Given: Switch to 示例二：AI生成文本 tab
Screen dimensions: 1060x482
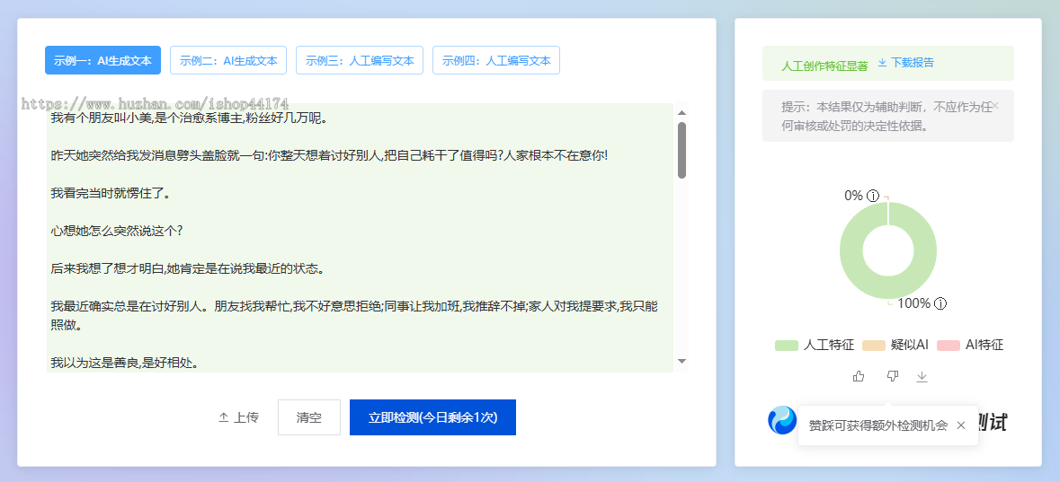Looking at the screenshot, I should 228,60.
